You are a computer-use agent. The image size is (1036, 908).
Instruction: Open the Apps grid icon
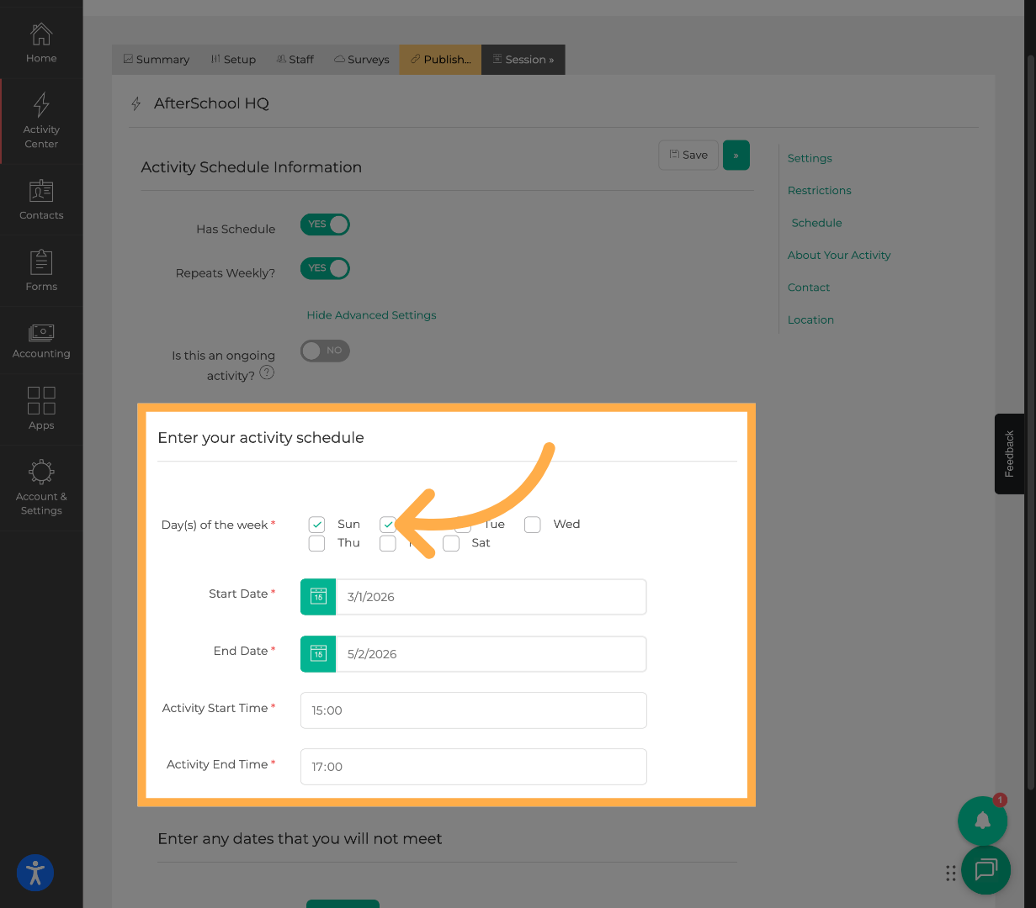(41, 409)
